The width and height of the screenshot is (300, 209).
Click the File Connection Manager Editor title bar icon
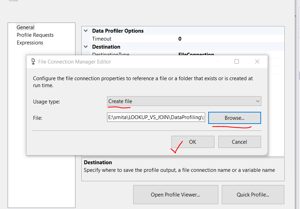33,61
